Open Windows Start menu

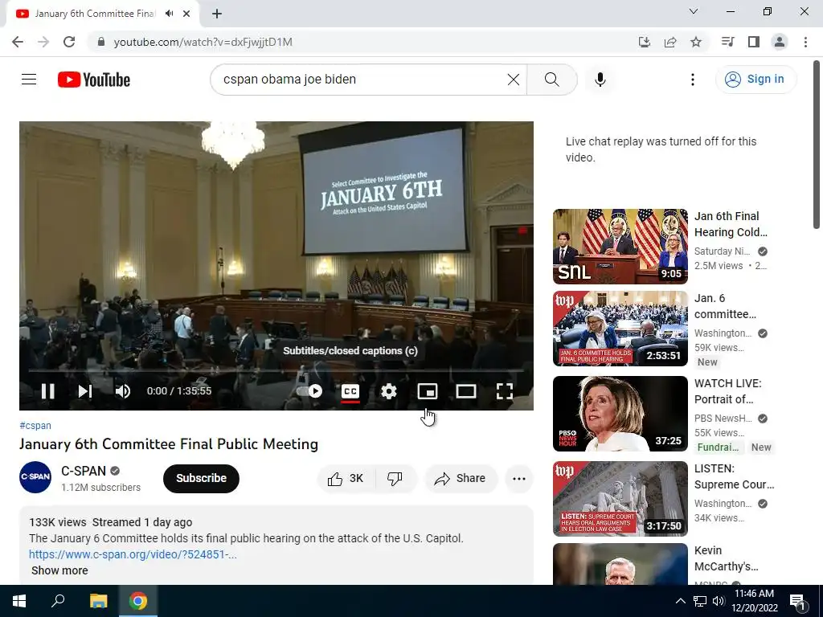19,601
